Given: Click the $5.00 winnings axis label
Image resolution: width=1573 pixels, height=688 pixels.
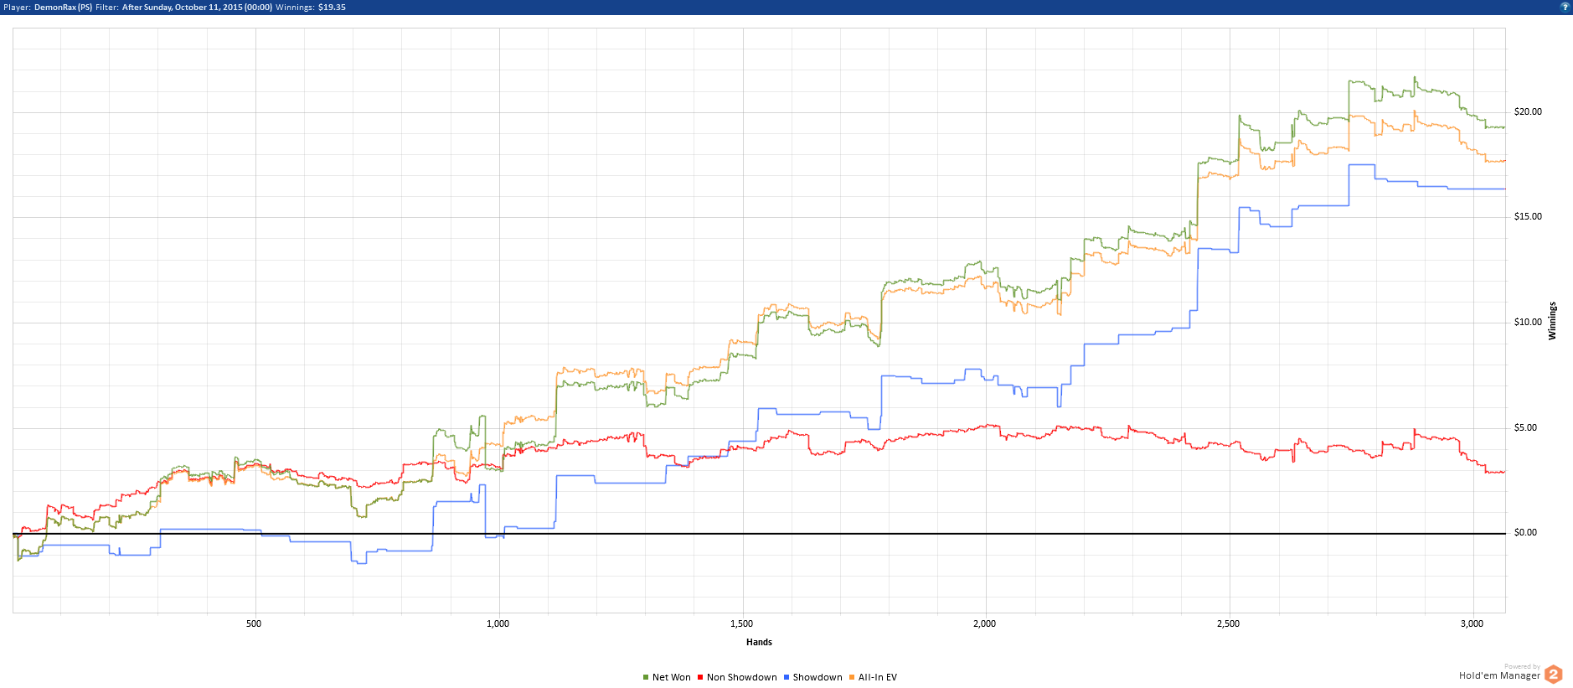Looking at the screenshot, I should (1525, 427).
